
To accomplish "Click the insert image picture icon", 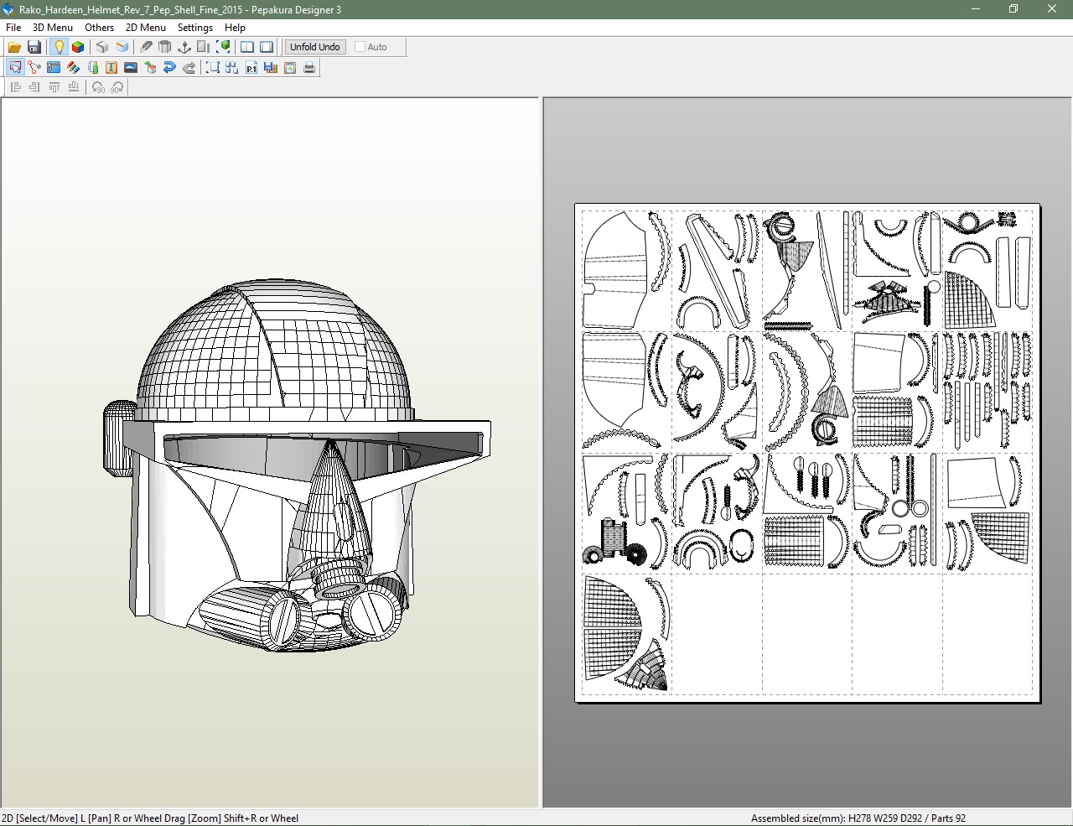I will (131, 67).
